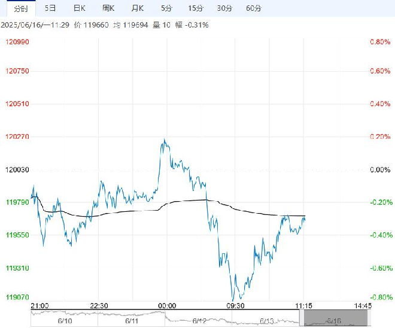This screenshot has height=328, width=395.
Task: Select the 分时 intraday chart tab
Action: (x=21, y=8)
